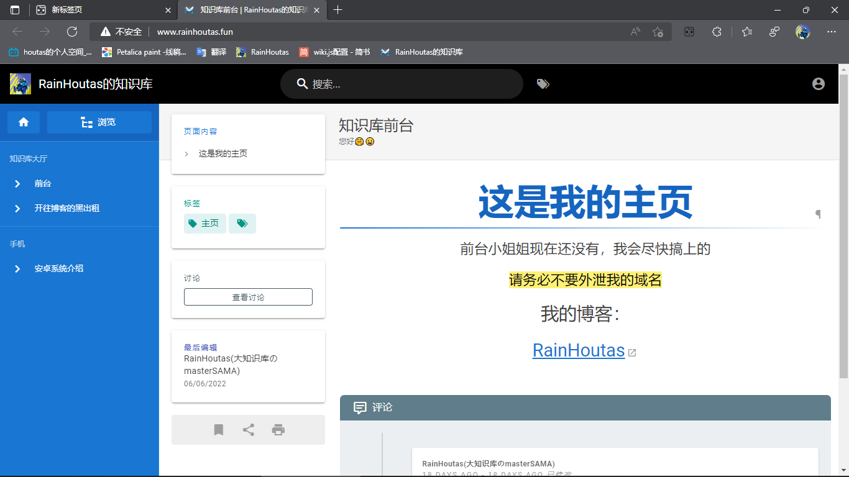Click the bookmark icon
Image resolution: width=849 pixels, height=477 pixels.
click(x=219, y=430)
